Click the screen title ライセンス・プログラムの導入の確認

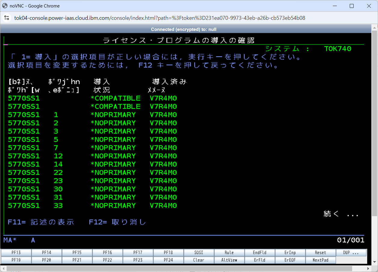coord(179,40)
